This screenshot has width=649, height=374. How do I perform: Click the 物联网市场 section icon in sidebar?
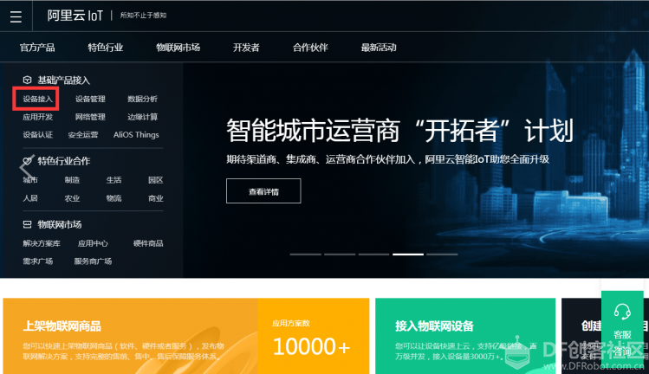pyautogui.click(x=28, y=224)
